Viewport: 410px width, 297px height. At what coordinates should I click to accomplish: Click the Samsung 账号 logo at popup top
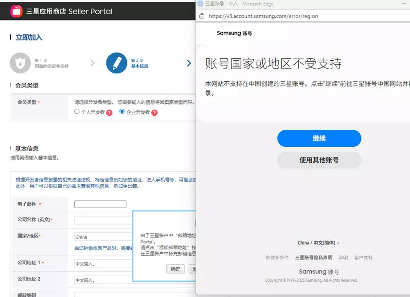tap(234, 33)
